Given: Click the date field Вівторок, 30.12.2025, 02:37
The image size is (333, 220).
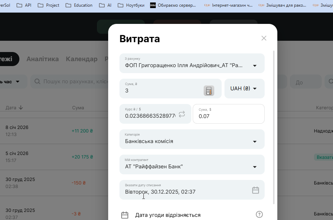Looking at the screenshot, I should (192, 190).
